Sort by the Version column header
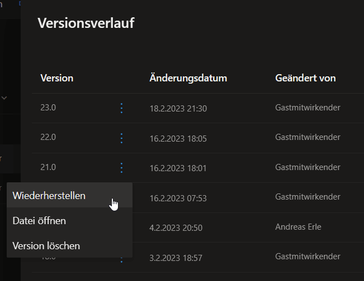Image resolution: width=364 pixels, height=281 pixels. (x=57, y=78)
